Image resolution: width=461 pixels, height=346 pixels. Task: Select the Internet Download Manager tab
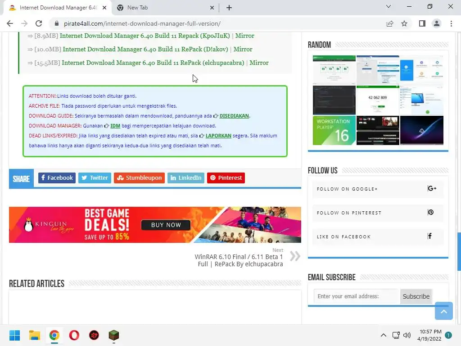coord(57,8)
